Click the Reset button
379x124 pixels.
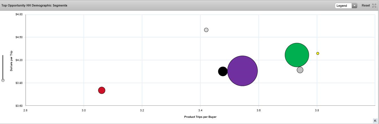[x=365, y=5]
